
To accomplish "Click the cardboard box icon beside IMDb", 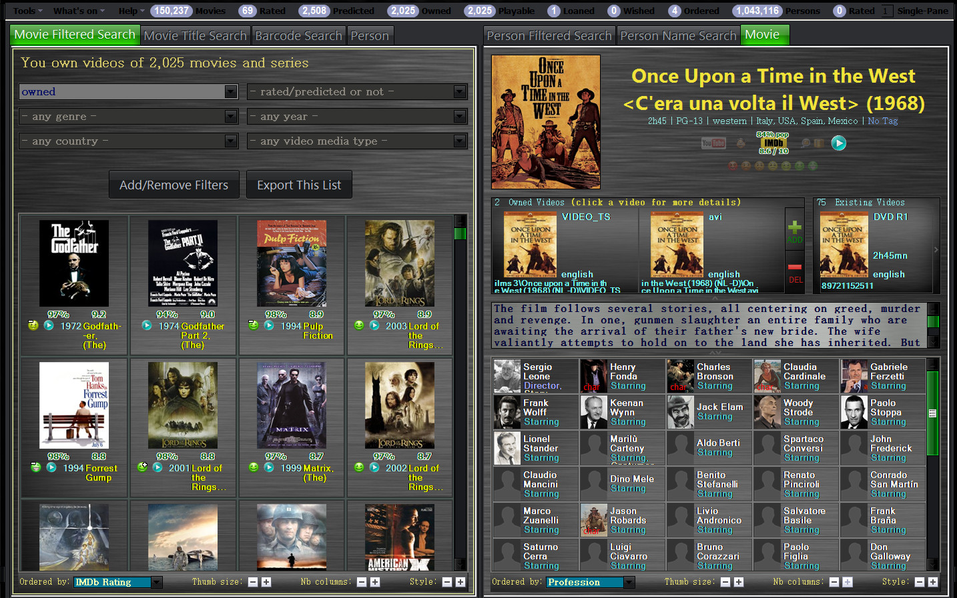I will click(x=818, y=143).
